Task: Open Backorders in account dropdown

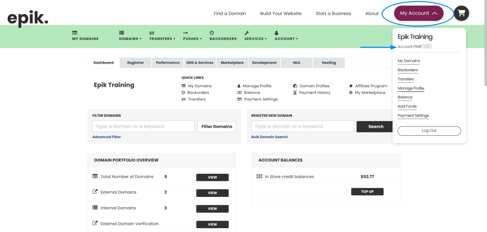Action: [x=408, y=70]
